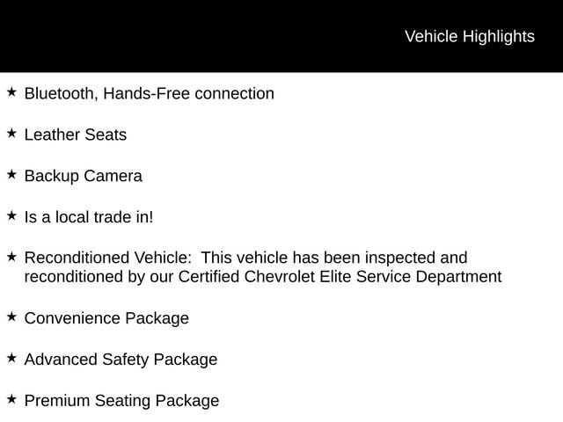Click the star bullet beside Backup Camera
This screenshot has height=422, width=563.
coord(11,174)
